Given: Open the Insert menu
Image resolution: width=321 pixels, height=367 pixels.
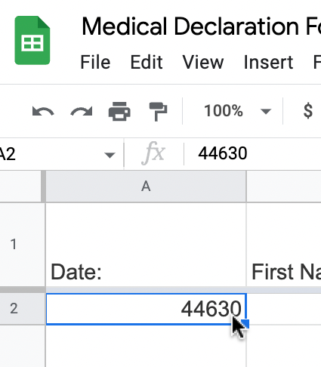Looking at the screenshot, I should coord(269,62).
